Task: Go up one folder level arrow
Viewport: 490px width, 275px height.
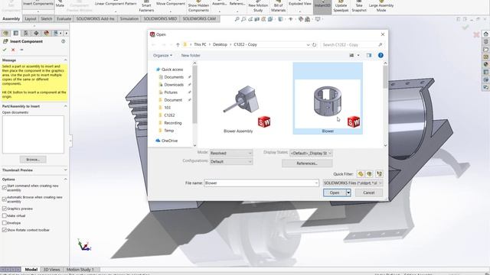Action: pos(178,44)
